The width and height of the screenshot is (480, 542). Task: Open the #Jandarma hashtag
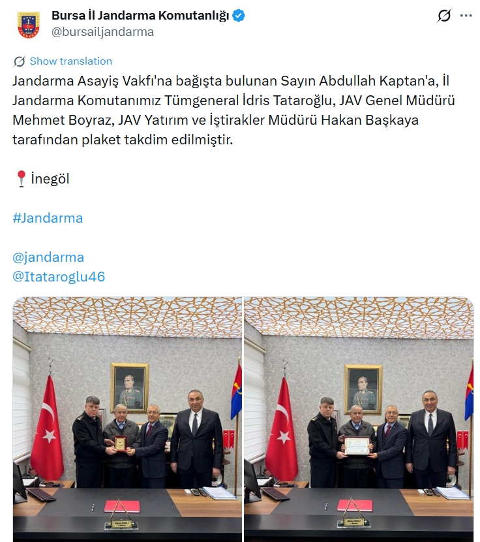[48, 218]
